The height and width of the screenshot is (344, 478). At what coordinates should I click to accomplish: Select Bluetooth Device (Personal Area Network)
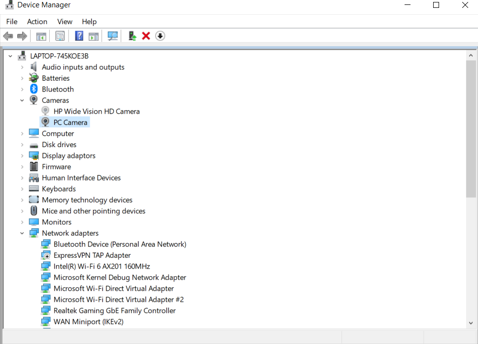(x=120, y=244)
